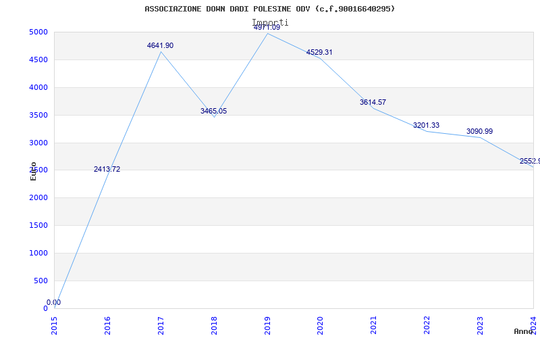Select the 4641.90 data label
The image size is (540, 338).
tap(160, 45)
